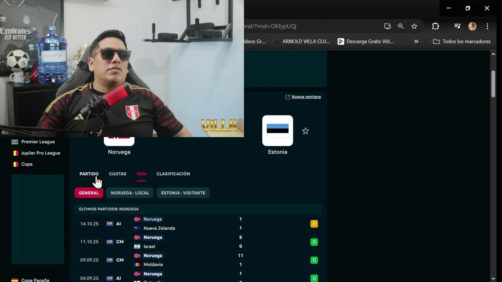502x282 pixels.
Task: Open the browser profile avatar
Action: point(472,26)
